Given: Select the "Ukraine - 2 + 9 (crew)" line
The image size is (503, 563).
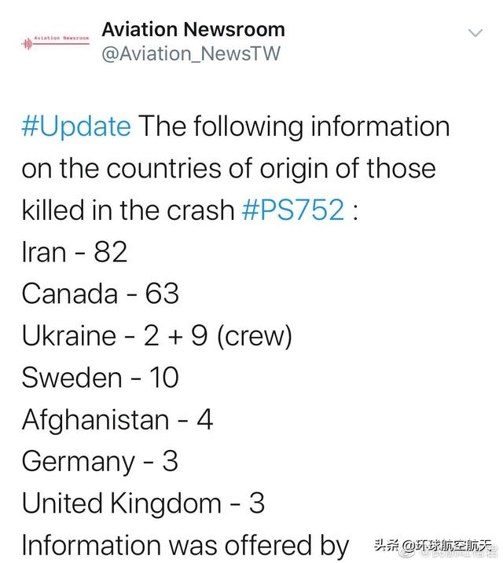Looking at the screenshot, I should [x=156, y=336].
